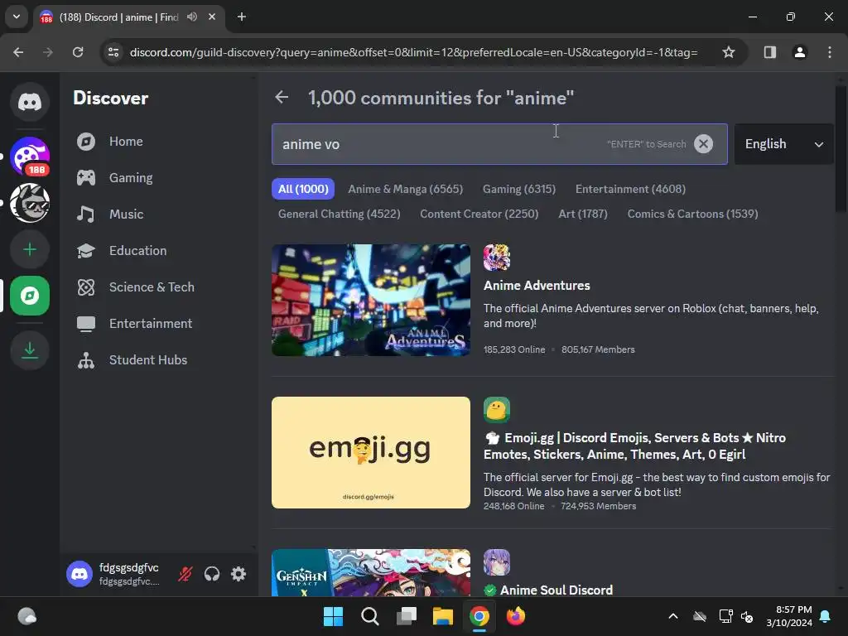Open User Settings gear
848x636 pixels.
pyautogui.click(x=238, y=574)
